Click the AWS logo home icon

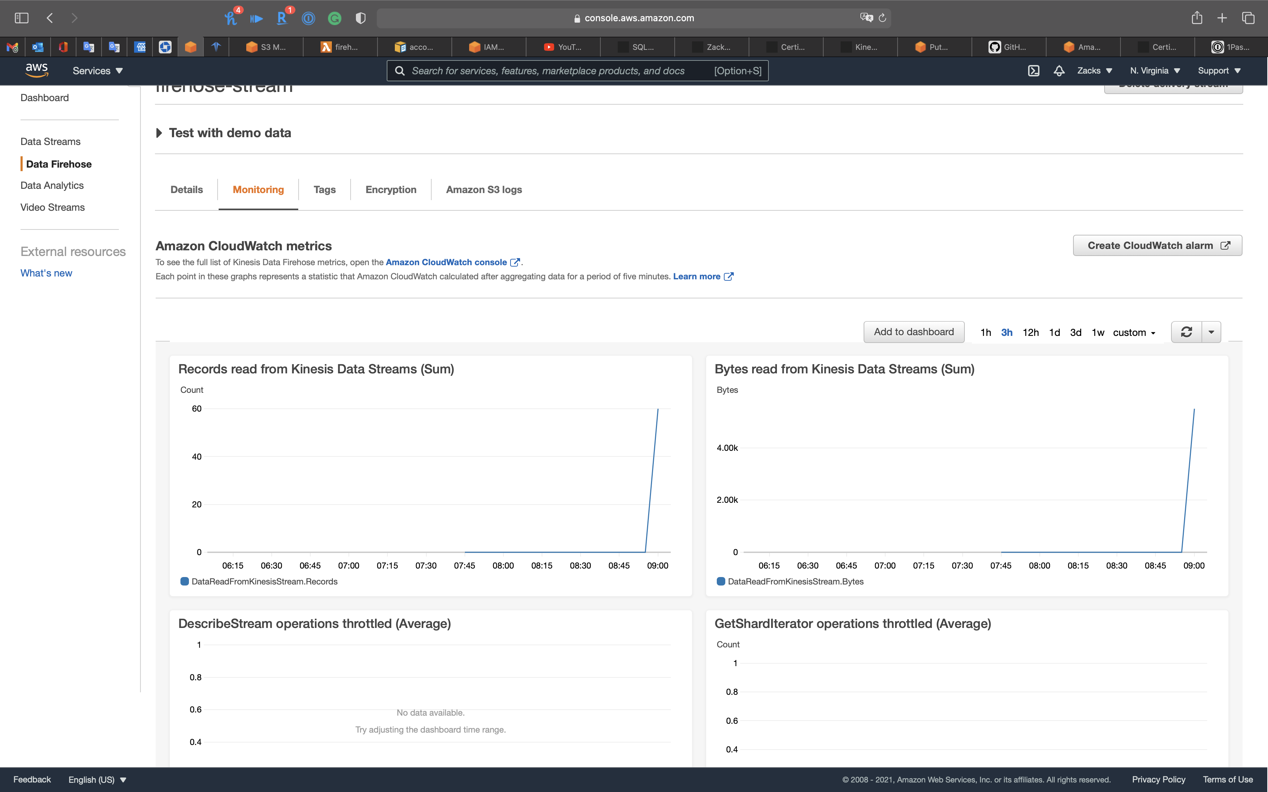tap(37, 70)
